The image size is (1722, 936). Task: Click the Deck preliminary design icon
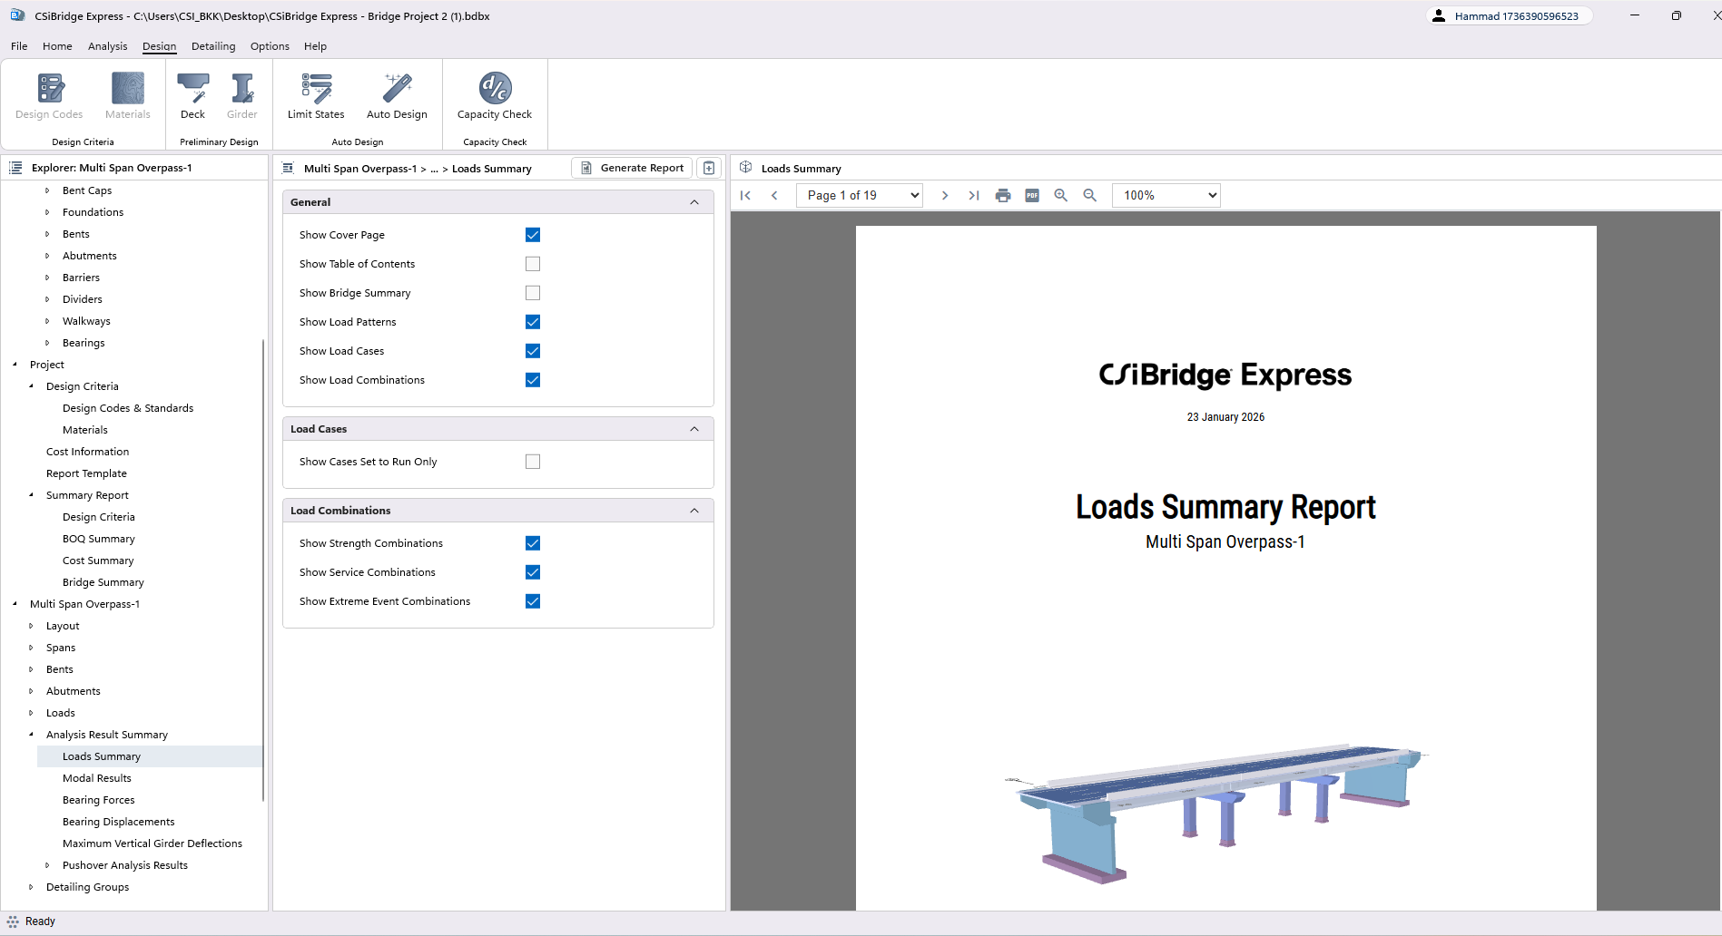pos(192,95)
